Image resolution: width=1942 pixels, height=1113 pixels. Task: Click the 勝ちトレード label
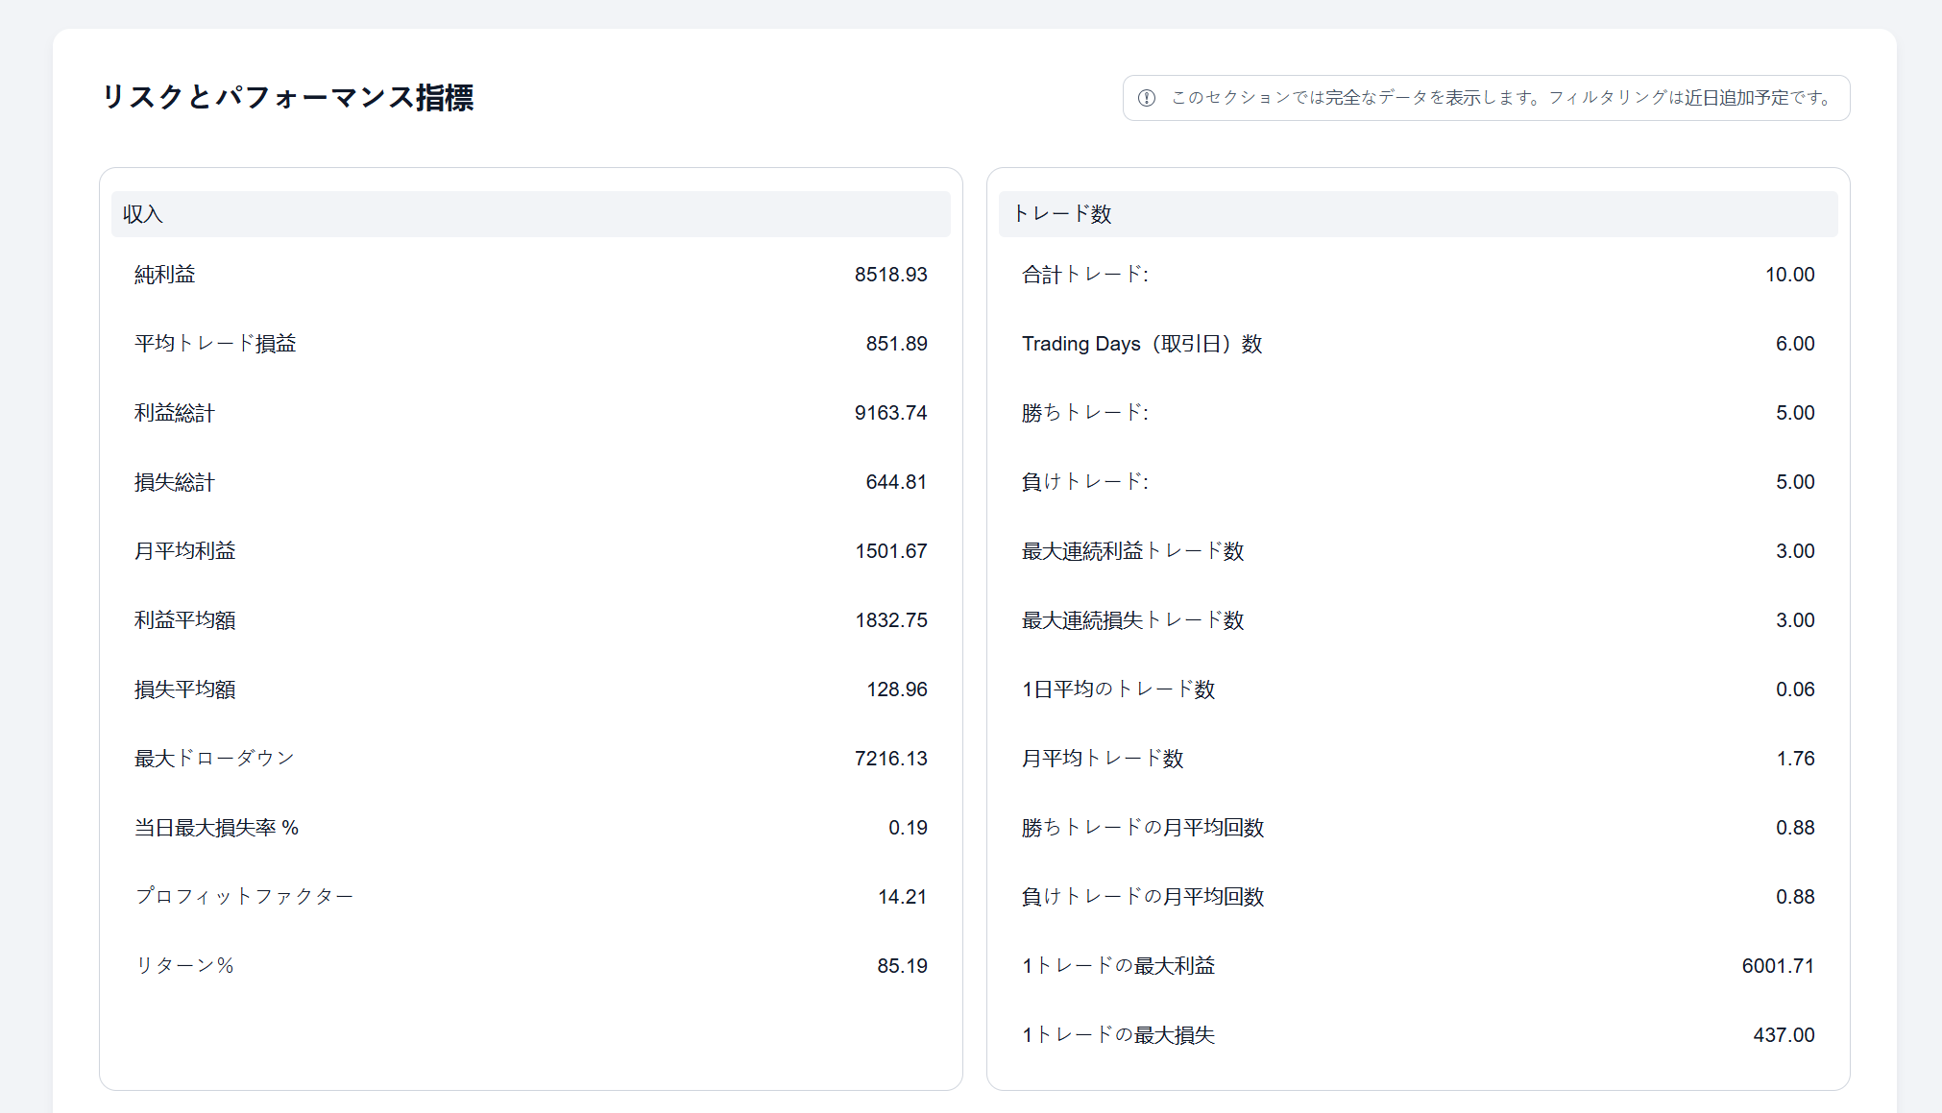point(1084,413)
